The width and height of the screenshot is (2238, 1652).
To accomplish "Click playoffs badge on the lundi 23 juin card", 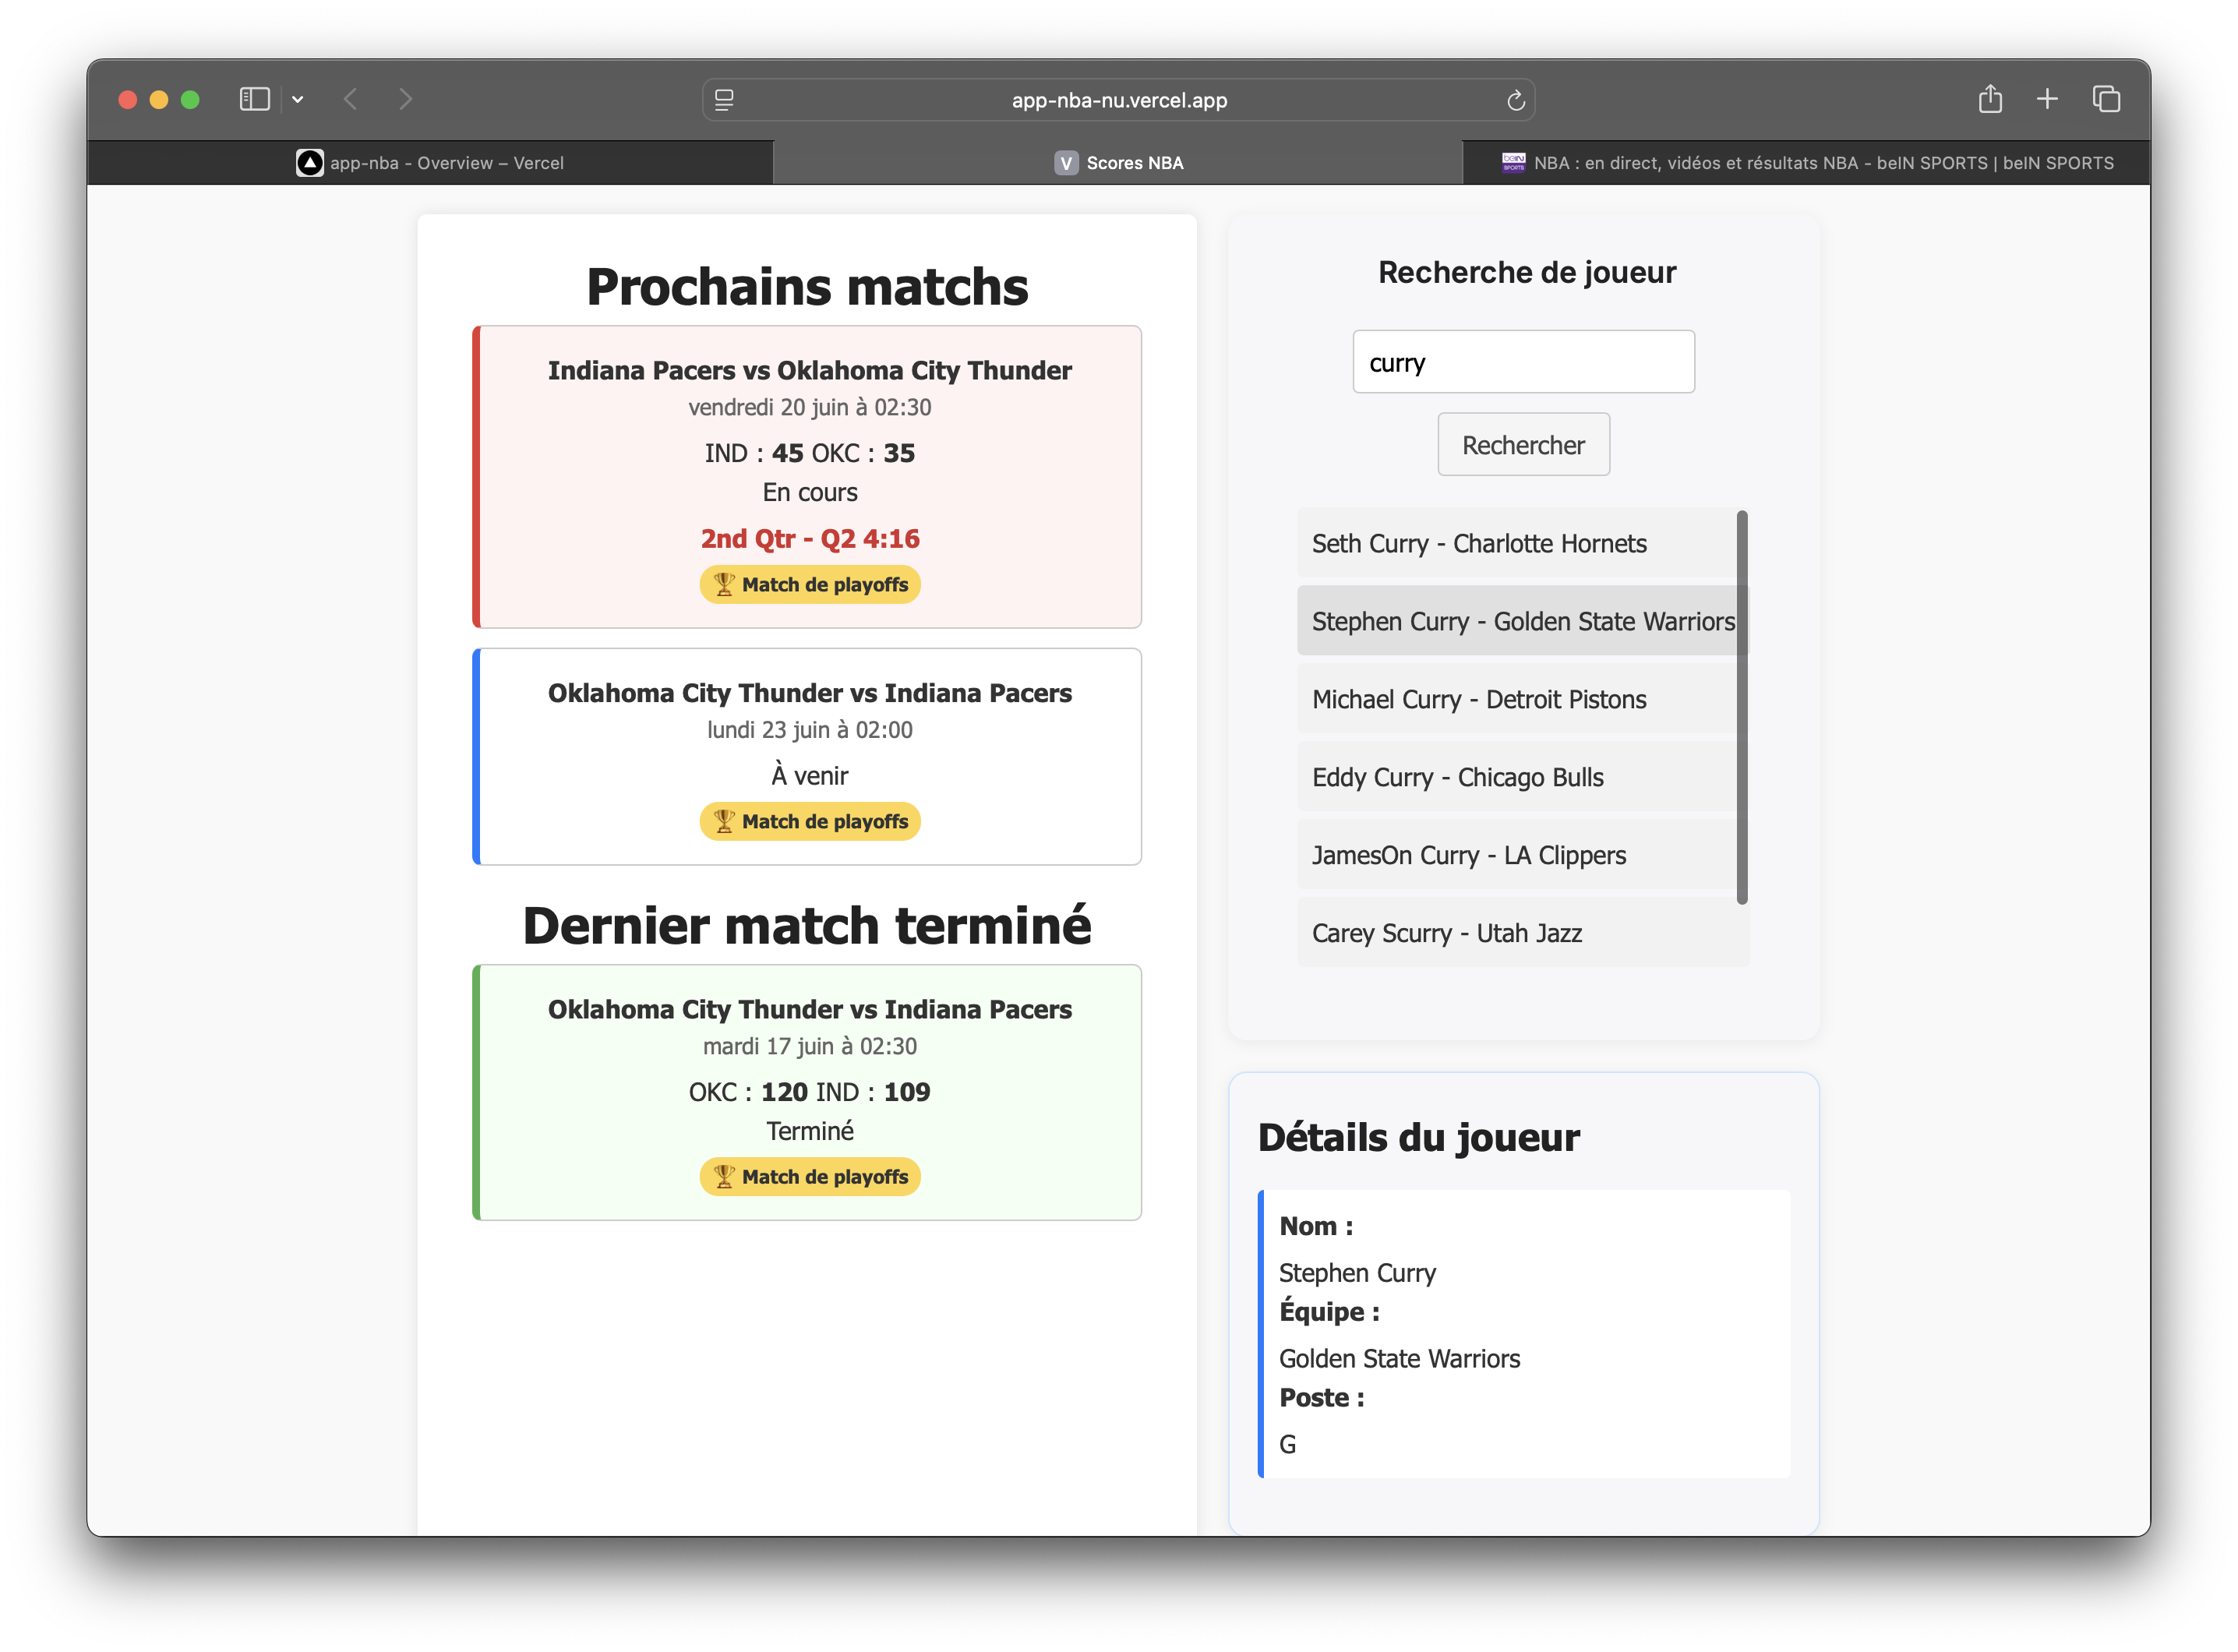I will point(809,821).
